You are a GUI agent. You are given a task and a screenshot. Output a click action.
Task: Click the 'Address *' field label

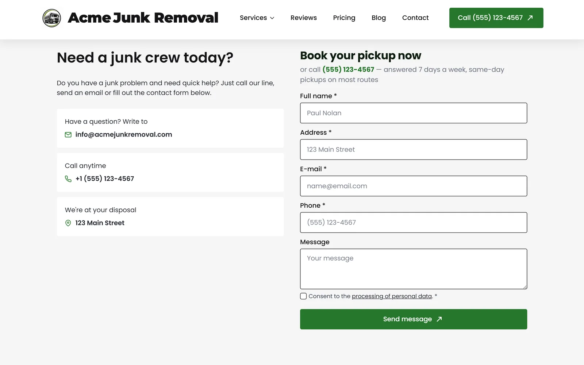(x=316, y=132)
